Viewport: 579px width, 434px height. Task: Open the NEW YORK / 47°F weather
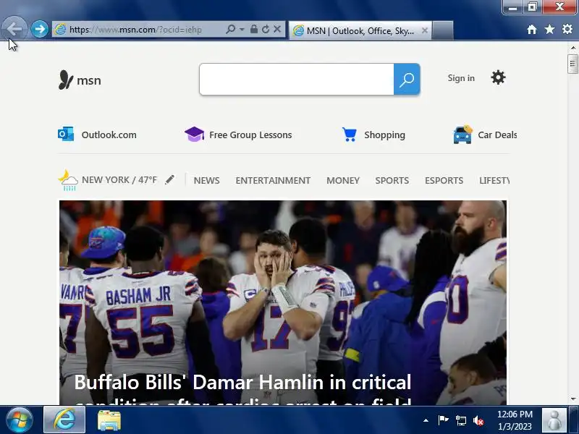tap(119, 179)
